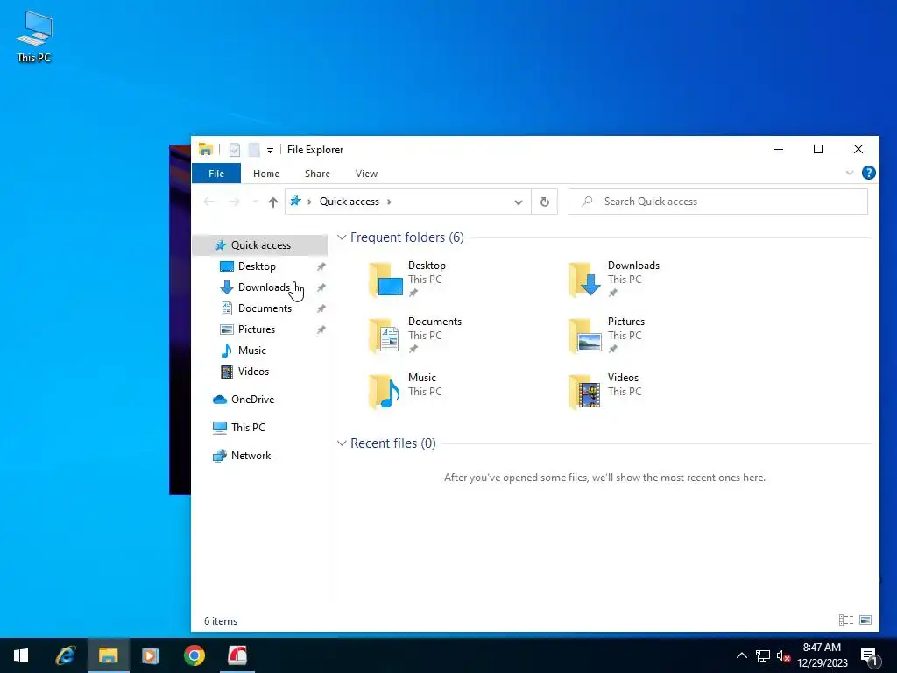This screenshot has width=897, height=673.
Task: Select the Downloads folder icon in Frequent folders
Action: 584,280
